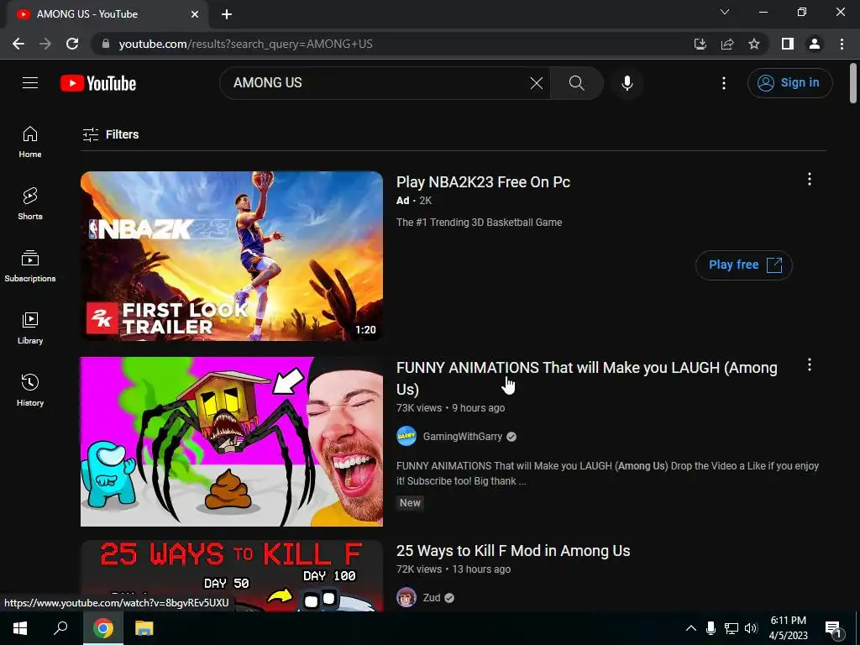Toggle Chrome side panel
The width and height of the screenshot is (860, 645).
[x=788, y=44]
